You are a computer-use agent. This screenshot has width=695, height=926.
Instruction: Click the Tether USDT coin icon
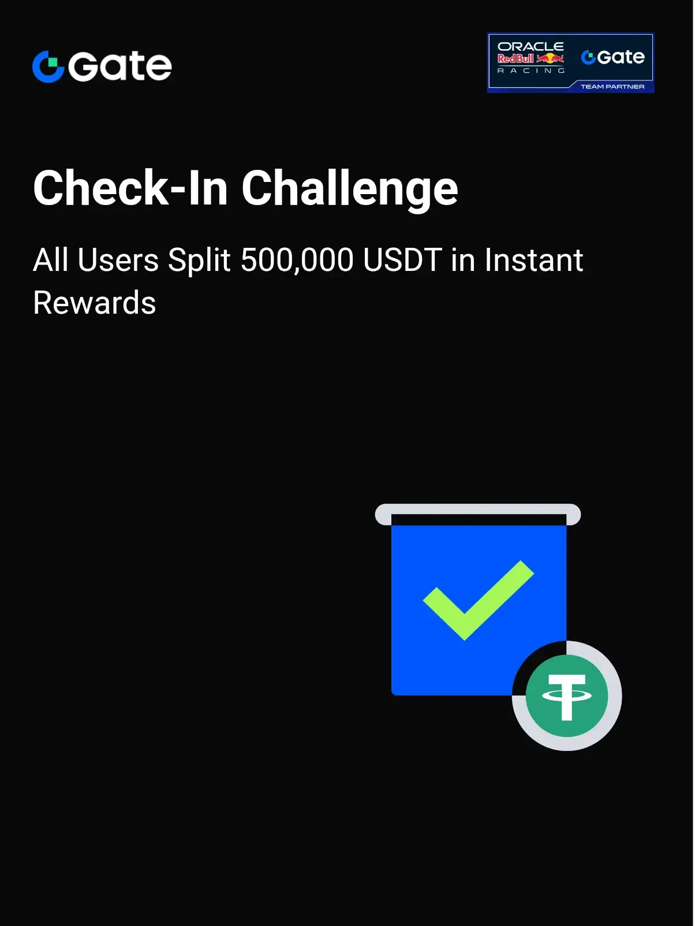(x=567, y=696)
